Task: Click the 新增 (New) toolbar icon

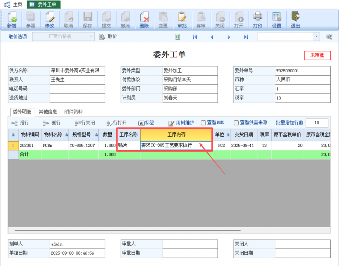Action: click(12, 20)
